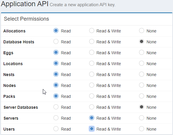Choose Read for Database Hosts

pos(56,42)
